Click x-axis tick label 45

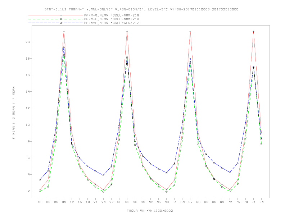tap(159, 202)
